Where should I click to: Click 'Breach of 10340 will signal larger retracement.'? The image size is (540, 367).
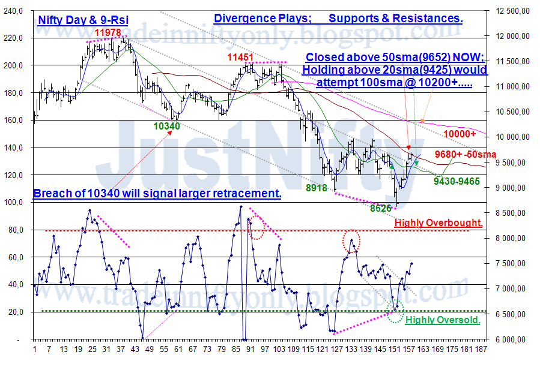click(x=157, y=193)
